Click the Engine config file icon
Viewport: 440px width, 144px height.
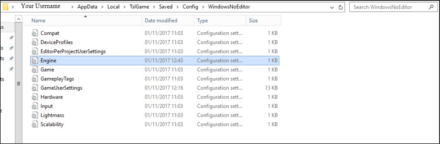point(35,61)
